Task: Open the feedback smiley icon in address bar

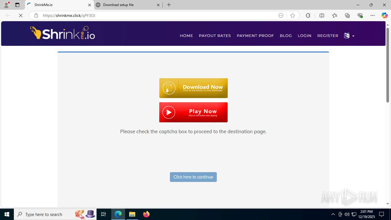Action: [x=281, y=15]
